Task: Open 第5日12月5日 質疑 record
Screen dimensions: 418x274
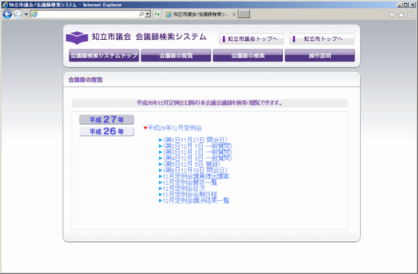Action: [192, 164]
